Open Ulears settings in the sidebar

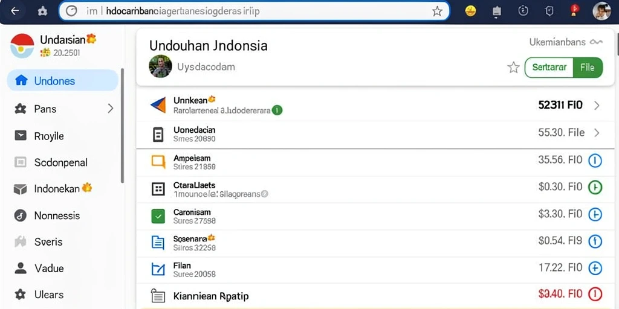point(63,295)
